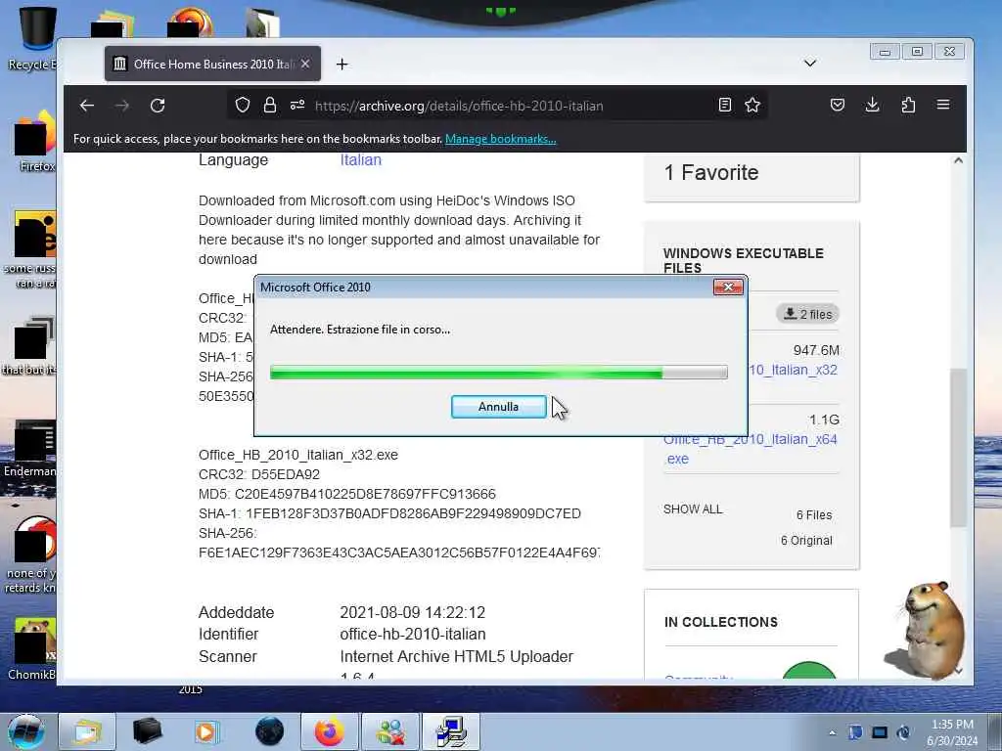Click the Addeddate value 2021-08-09 14:22:12
Viewport: 1002px width, 751px height.
pos(412,612)
